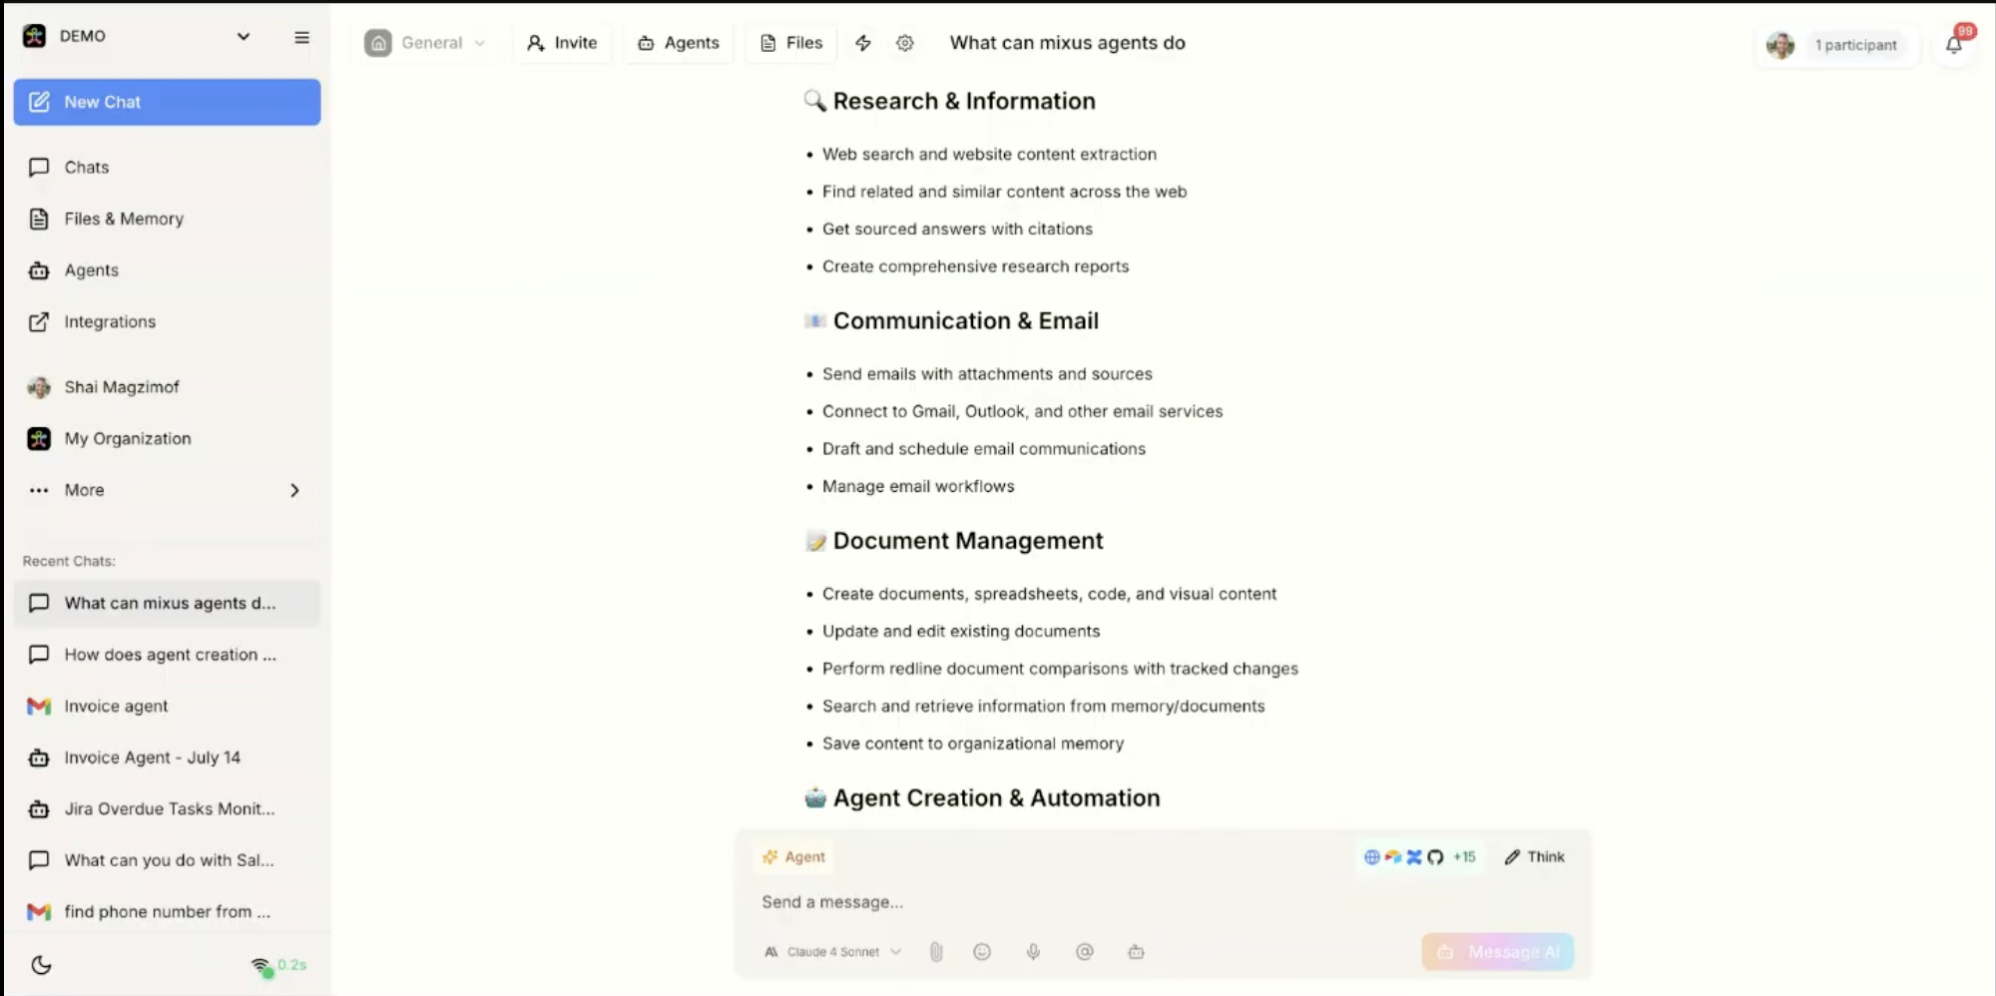Open the Agents panel from the sidebar
This screenshot has height=996, width=1996.
tap(91, 269)
